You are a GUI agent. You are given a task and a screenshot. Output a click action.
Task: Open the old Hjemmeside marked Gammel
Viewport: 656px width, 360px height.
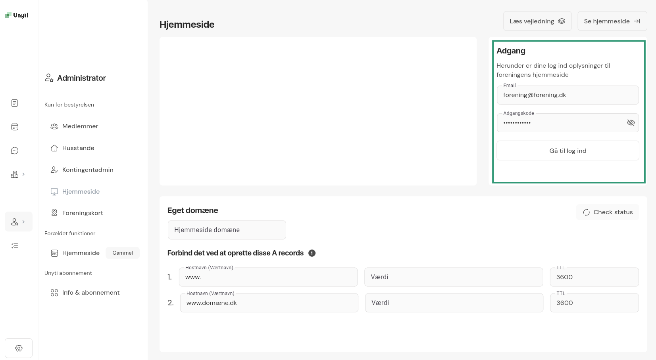click(81, 253)
